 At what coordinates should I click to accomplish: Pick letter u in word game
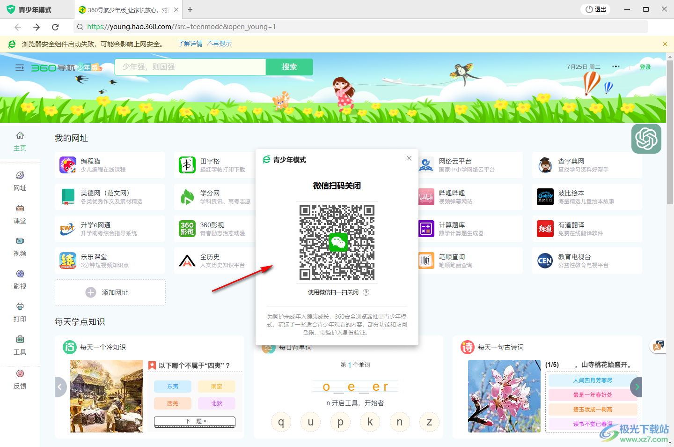[x=310, y=422]
